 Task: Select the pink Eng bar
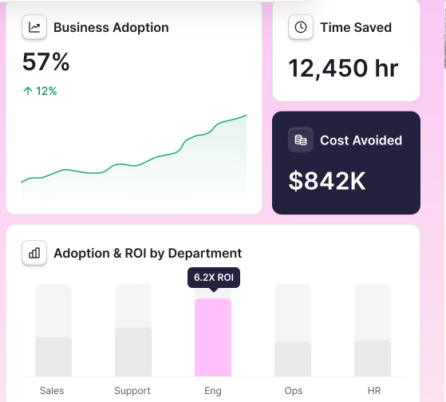tap(213, 337)
